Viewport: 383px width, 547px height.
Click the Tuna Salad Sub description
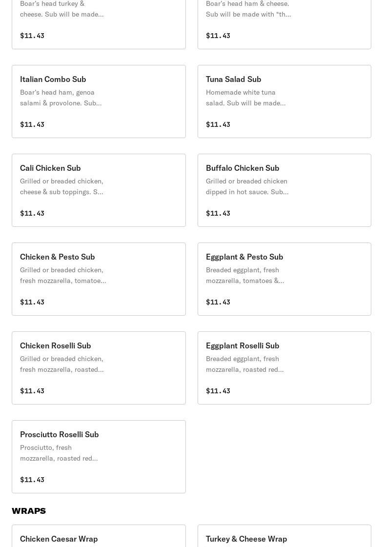245,98
